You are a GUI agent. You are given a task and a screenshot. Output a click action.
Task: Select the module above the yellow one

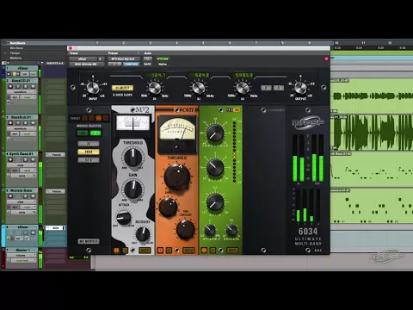(x=89, y=144)
